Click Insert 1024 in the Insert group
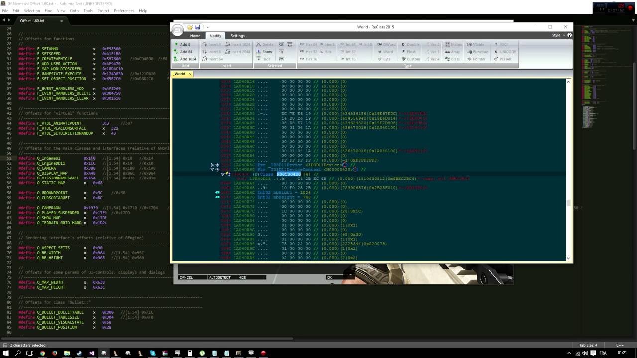The height and width of the screenshot is (358, 637). pos(238,44)
